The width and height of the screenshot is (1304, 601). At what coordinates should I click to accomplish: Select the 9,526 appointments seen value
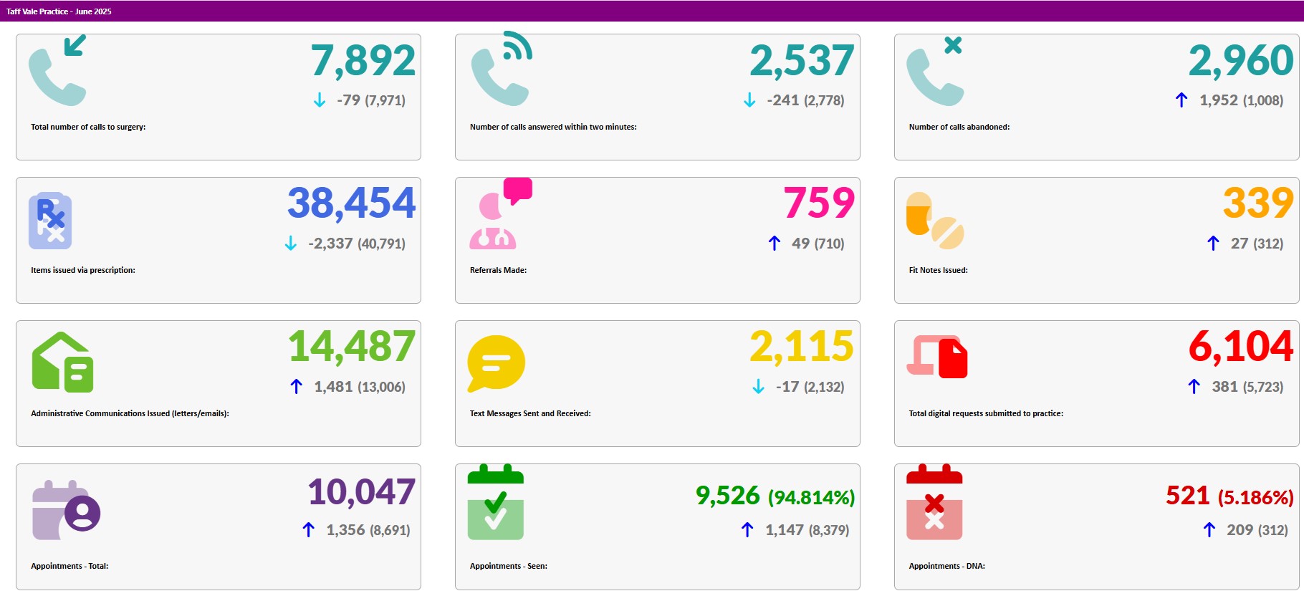(x=727, y=496)
